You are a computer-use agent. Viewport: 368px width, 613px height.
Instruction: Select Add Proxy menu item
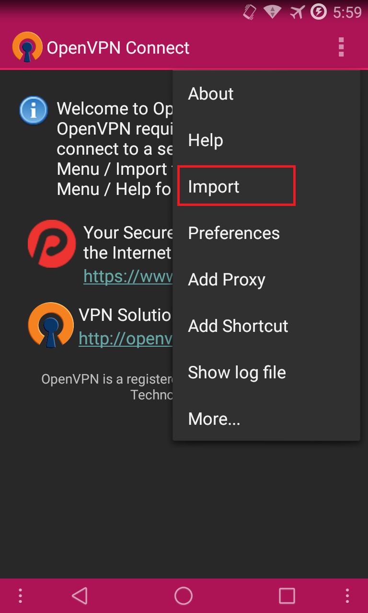(x=227, y=280)
